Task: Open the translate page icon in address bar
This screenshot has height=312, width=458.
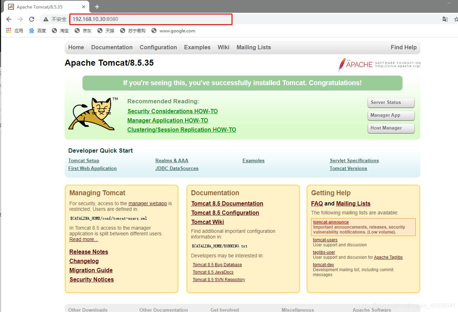Action: (x=445, y=19)
